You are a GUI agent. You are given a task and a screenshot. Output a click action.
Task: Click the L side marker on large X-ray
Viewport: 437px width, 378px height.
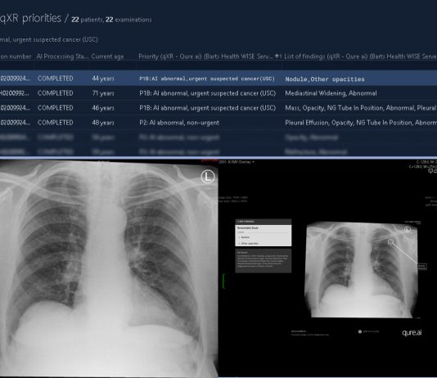[x=208, y=177]
